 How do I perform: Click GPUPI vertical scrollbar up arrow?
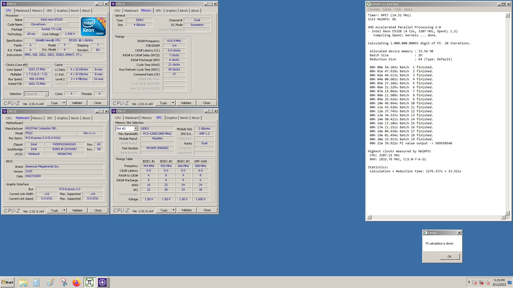point(508,15)
